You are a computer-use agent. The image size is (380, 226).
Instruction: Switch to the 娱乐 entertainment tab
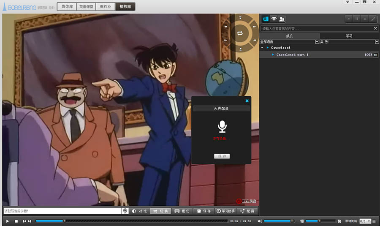[289, 36]
